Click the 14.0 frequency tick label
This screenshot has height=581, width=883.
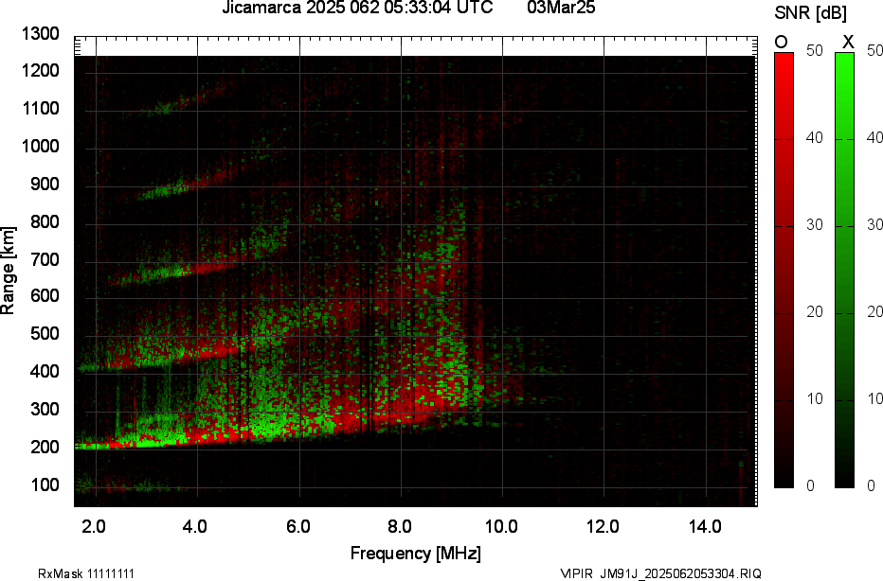[x=705, y=527]
